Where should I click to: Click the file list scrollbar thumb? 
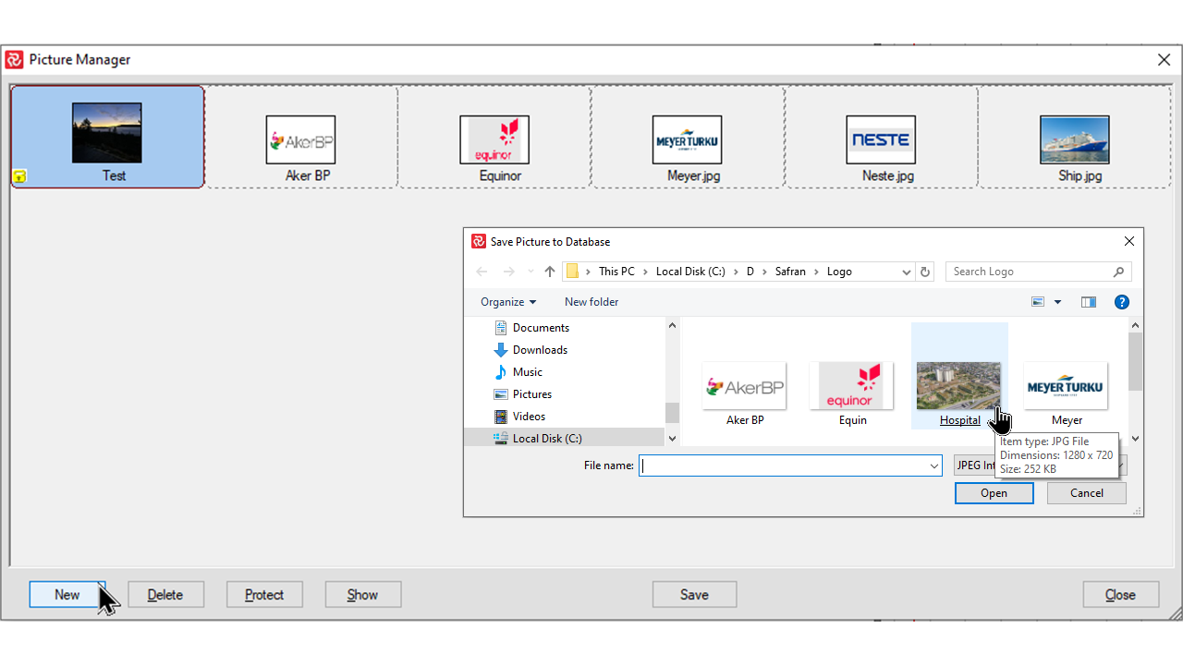click(x=1136, y=361)
